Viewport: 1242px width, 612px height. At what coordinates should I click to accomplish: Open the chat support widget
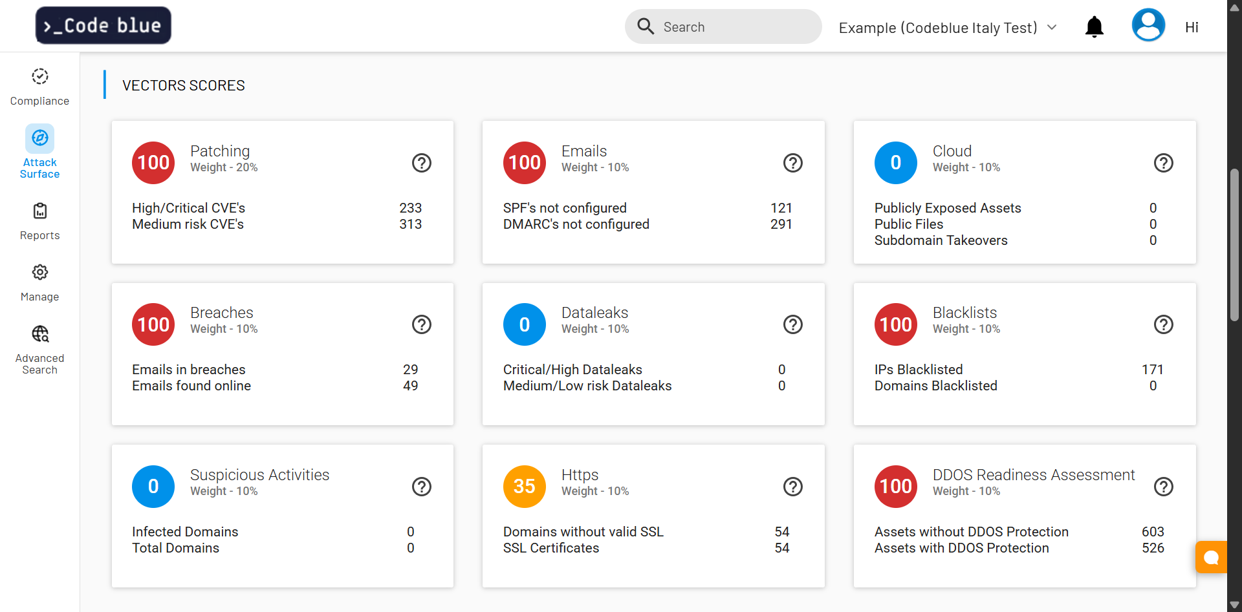click(1210, 557)
